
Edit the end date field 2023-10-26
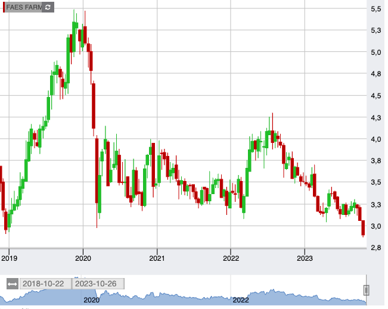pyautogui.click(x=98, y=284)
